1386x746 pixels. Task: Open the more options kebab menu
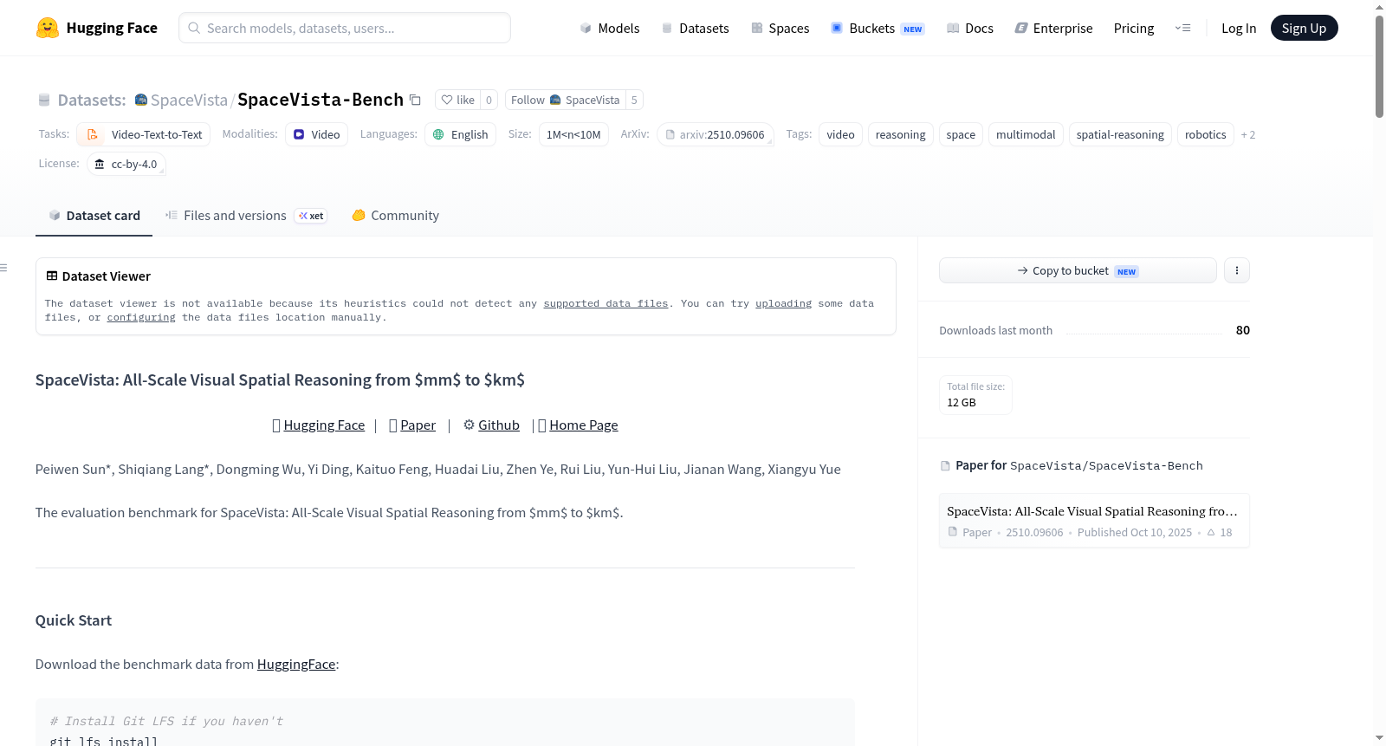click(x=1237, y=270)
